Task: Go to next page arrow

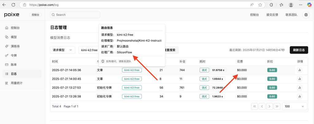Action: [x=269, y=107]
